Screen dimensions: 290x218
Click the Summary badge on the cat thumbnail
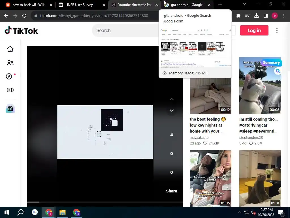[271, 63]
